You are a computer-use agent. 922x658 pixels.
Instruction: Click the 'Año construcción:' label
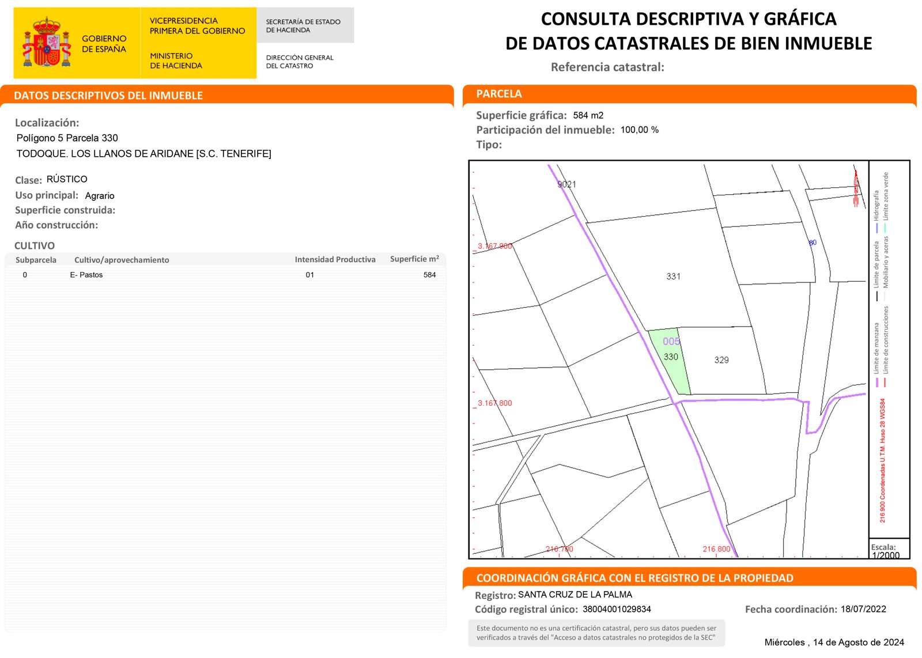(56, 225)
